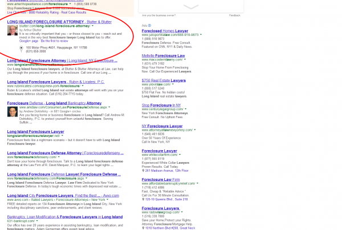Open dropdown arrow beside ylevinlaw.com ad URL

[173, 84]
